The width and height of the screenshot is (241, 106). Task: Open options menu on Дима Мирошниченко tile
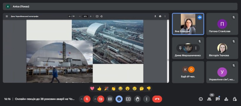point(196,48)
